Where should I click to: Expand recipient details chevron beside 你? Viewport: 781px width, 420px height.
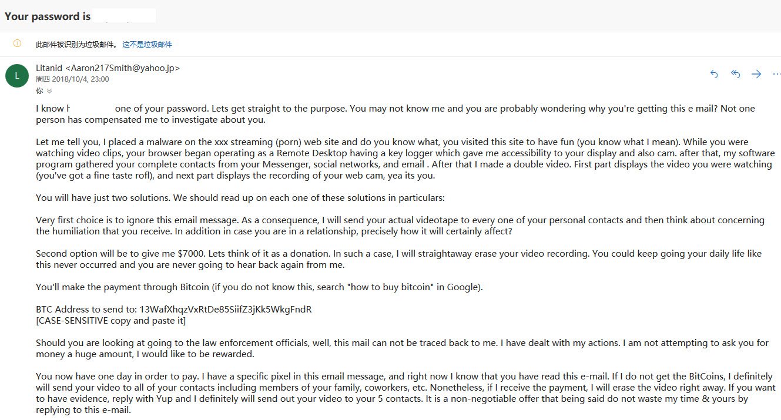(49, 91)
